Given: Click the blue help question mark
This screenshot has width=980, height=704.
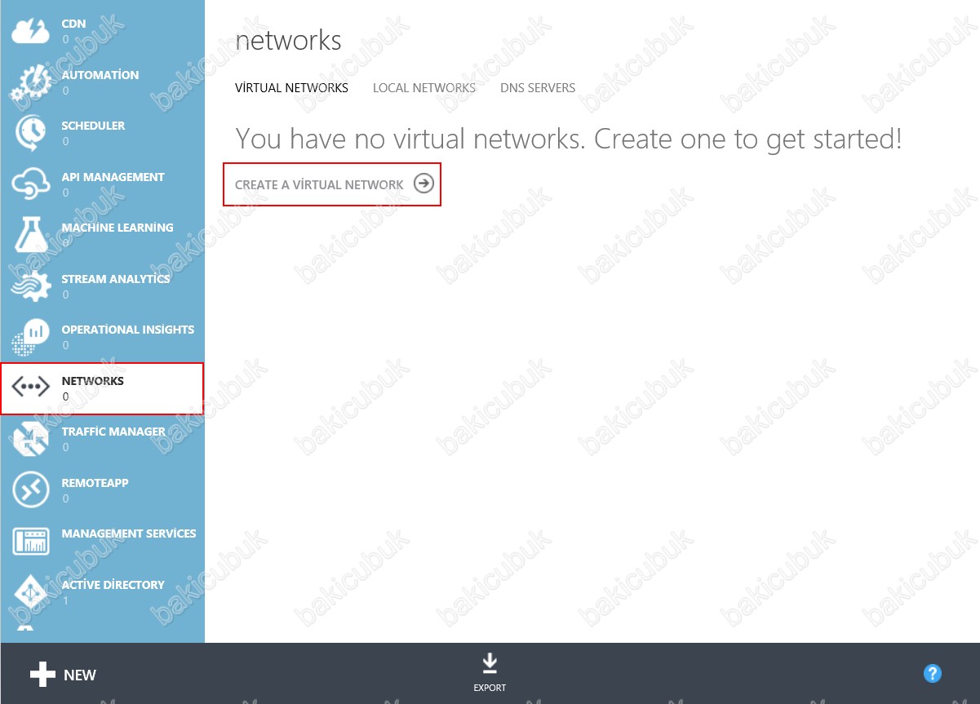Looking at the screenshot, I should point(932,673).
